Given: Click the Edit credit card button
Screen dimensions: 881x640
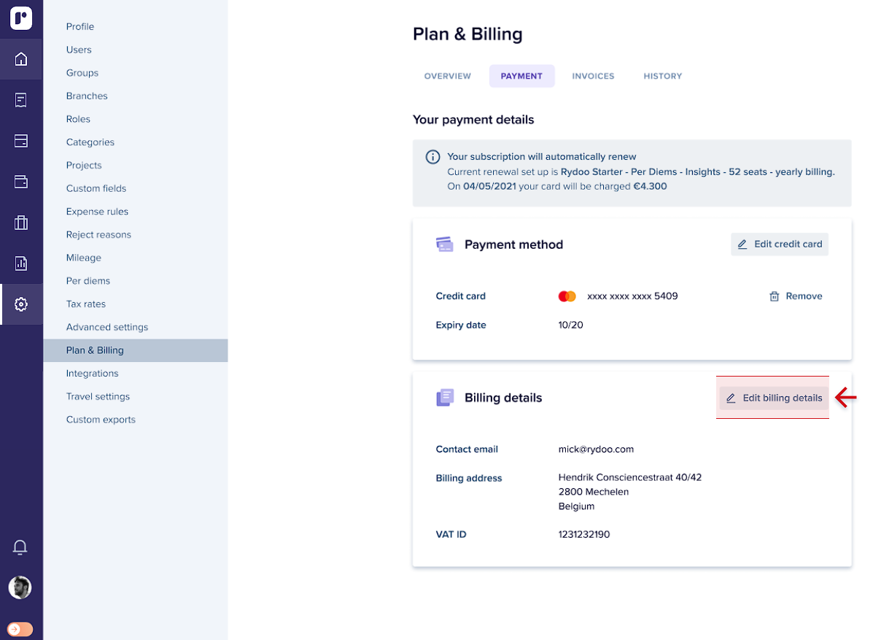Looking at the screenshot, I should click(780, 244).
